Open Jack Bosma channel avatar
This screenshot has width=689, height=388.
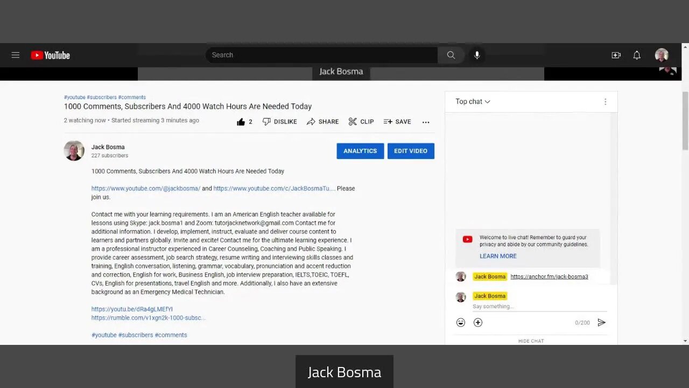[74, 151]
